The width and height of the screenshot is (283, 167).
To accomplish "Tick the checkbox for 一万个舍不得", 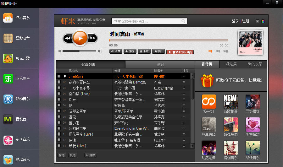I will 59,88.
